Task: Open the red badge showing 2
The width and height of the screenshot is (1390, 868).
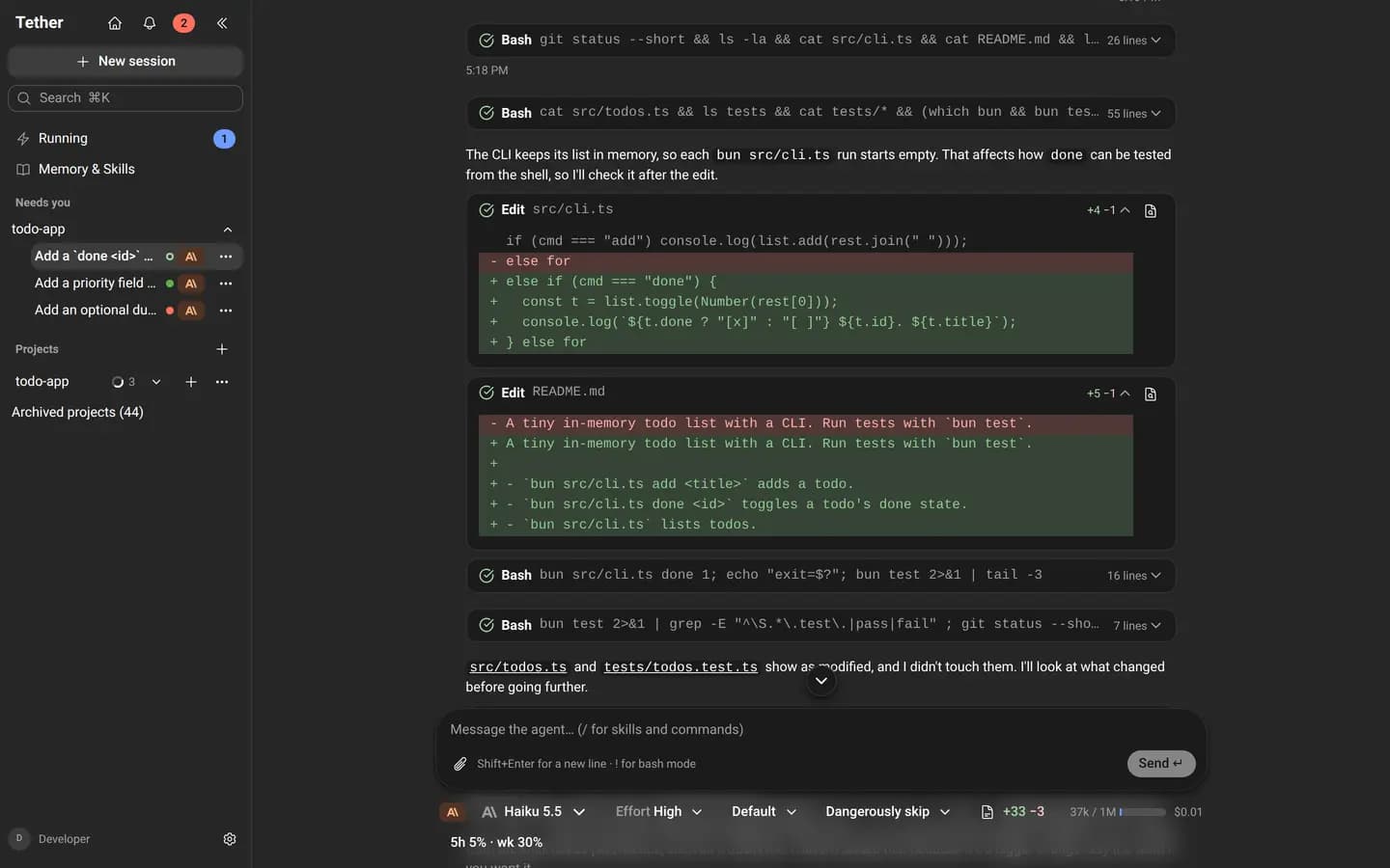Action: pos(183,23)
